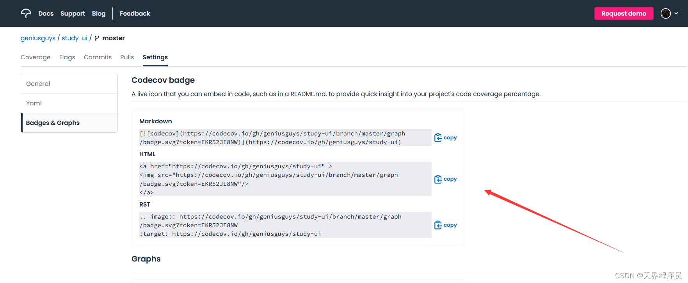The width and height of the screenshot is (688, 283).
Task: Copy the HTML badge snippet
Action: coord(445,179)
